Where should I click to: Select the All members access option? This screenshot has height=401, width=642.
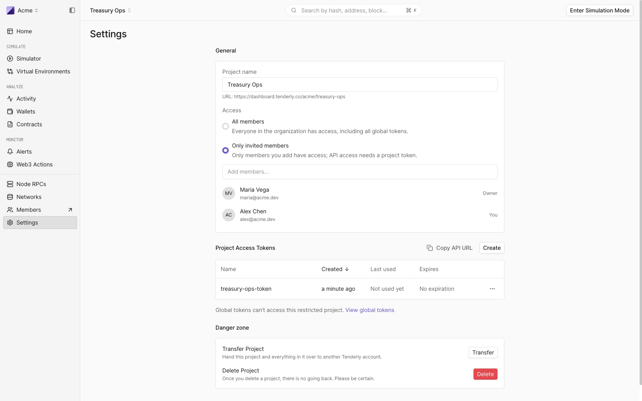coord(226,126)
